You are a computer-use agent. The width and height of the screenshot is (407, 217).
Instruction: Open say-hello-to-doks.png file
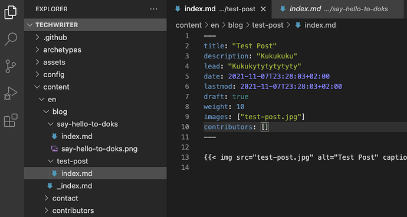(95, 149)
